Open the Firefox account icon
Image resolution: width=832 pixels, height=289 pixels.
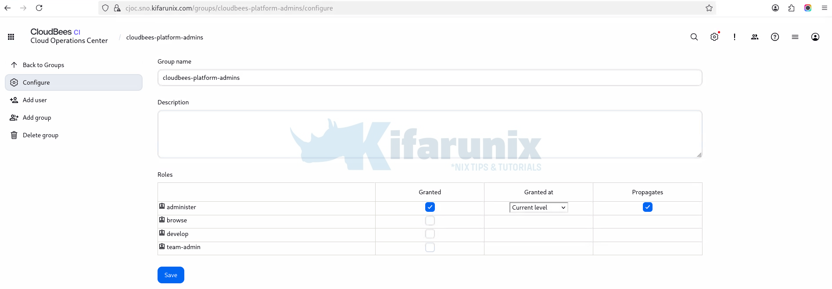coord(775,8)
